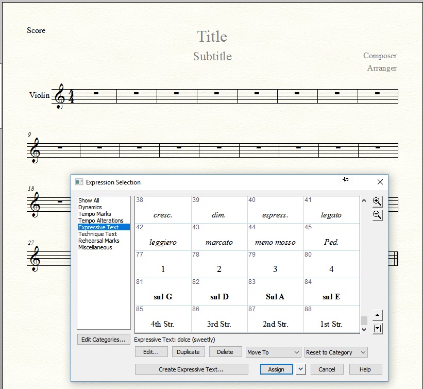Click the up arrow stepper button
The image size is (423, 389).
tap(377, 315)
